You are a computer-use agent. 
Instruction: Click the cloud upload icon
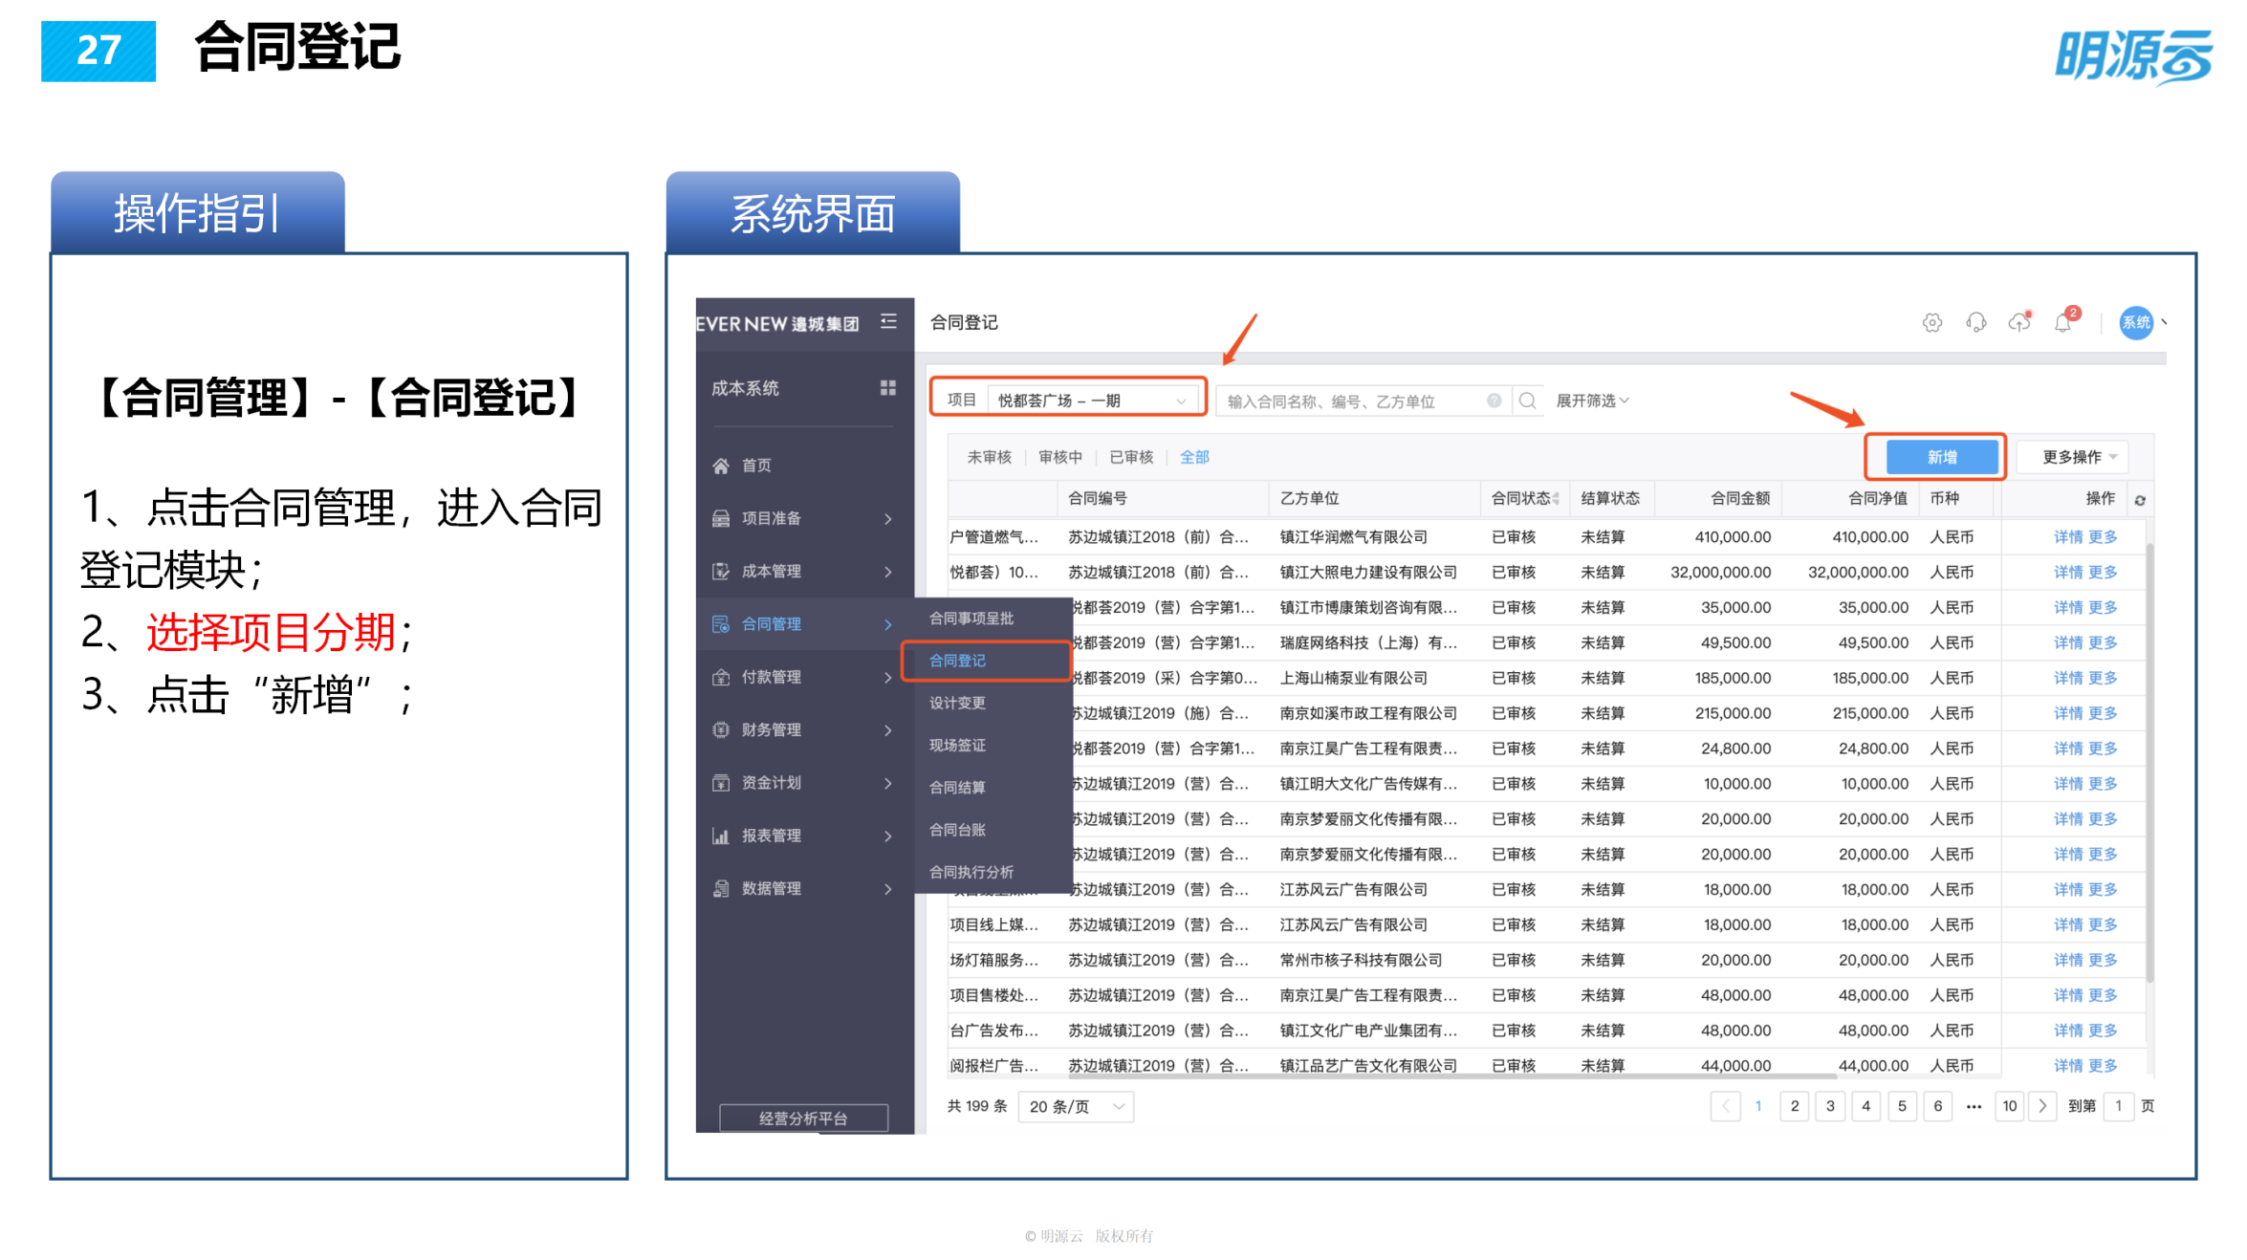2019,322
